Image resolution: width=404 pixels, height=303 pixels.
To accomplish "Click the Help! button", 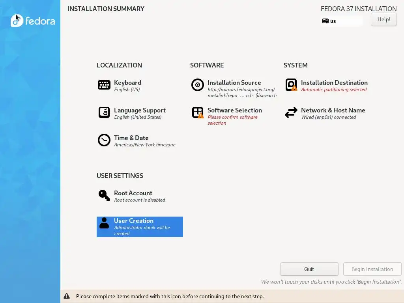I will tap(383, 20).
